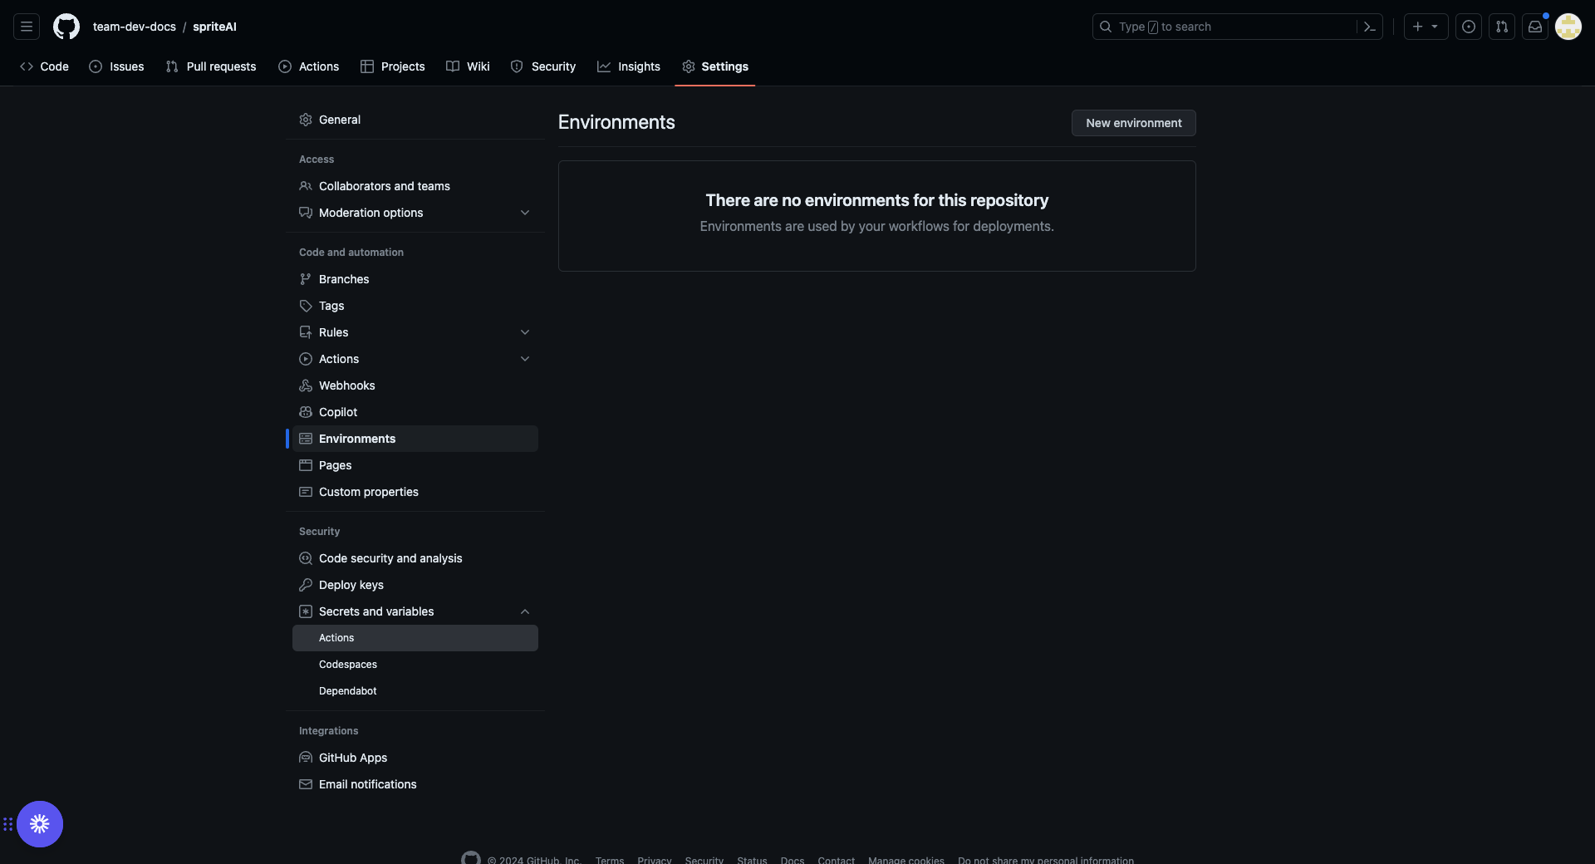Click the purple floating assistant icon
1595x864 pixels.
coord(40,823)
